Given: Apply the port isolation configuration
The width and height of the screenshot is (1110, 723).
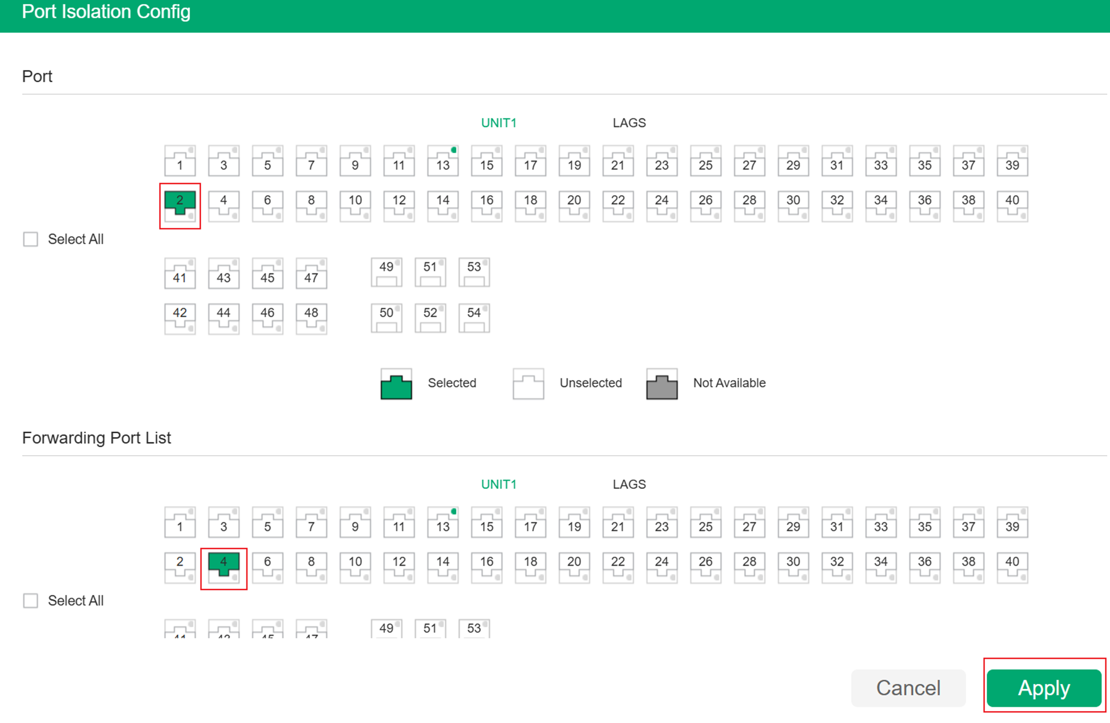Looking at the screenshot, I should tap(1043, 688).
